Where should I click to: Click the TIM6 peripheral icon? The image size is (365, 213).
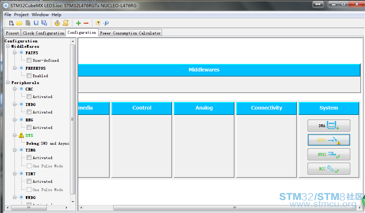(x=21, y=150)
